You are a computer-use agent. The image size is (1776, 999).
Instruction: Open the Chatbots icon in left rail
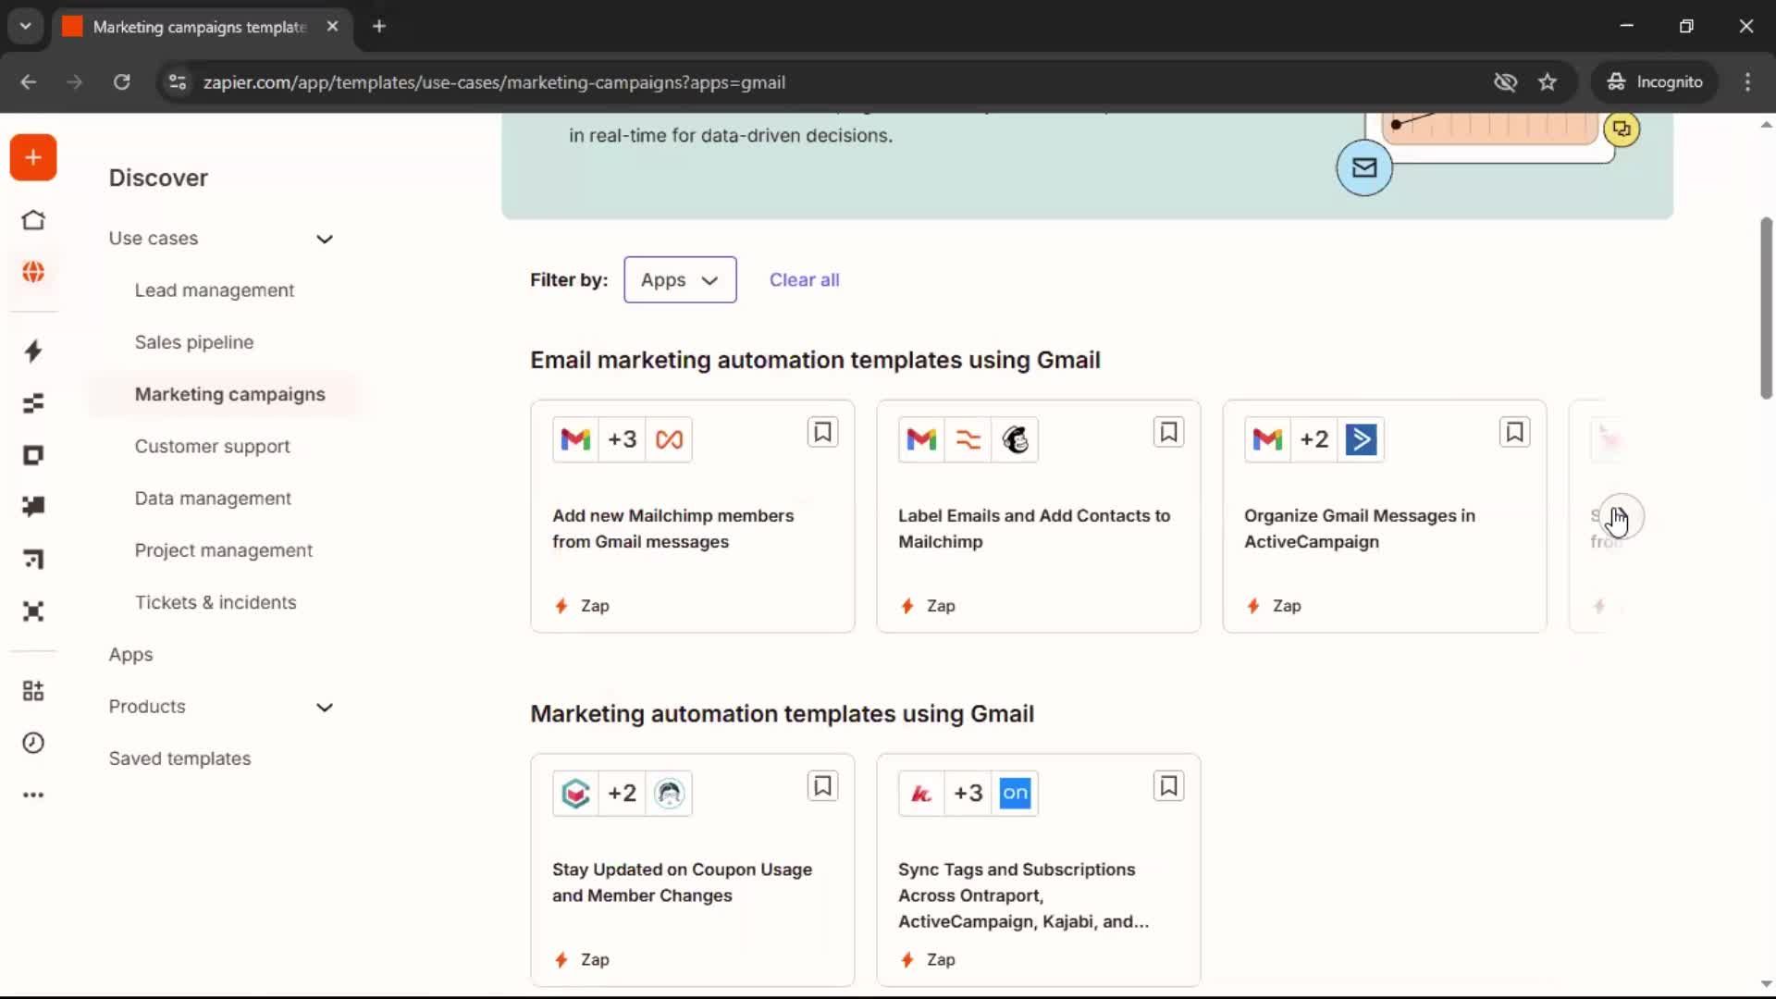click(x=33, y=507)
